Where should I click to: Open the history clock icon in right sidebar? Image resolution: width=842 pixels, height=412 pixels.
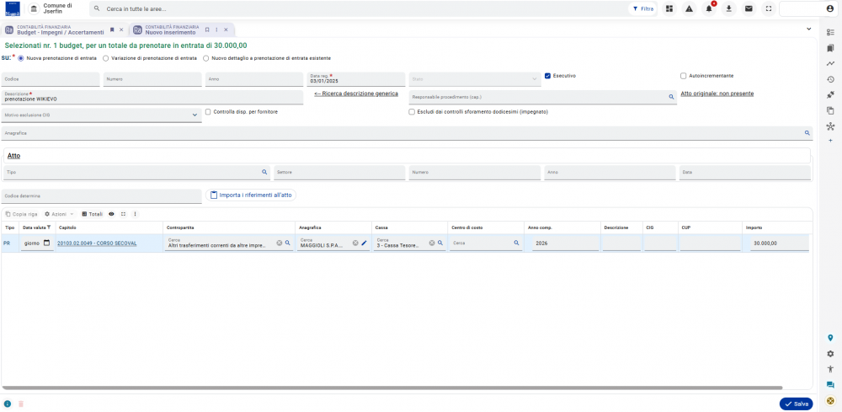point(830,79)
